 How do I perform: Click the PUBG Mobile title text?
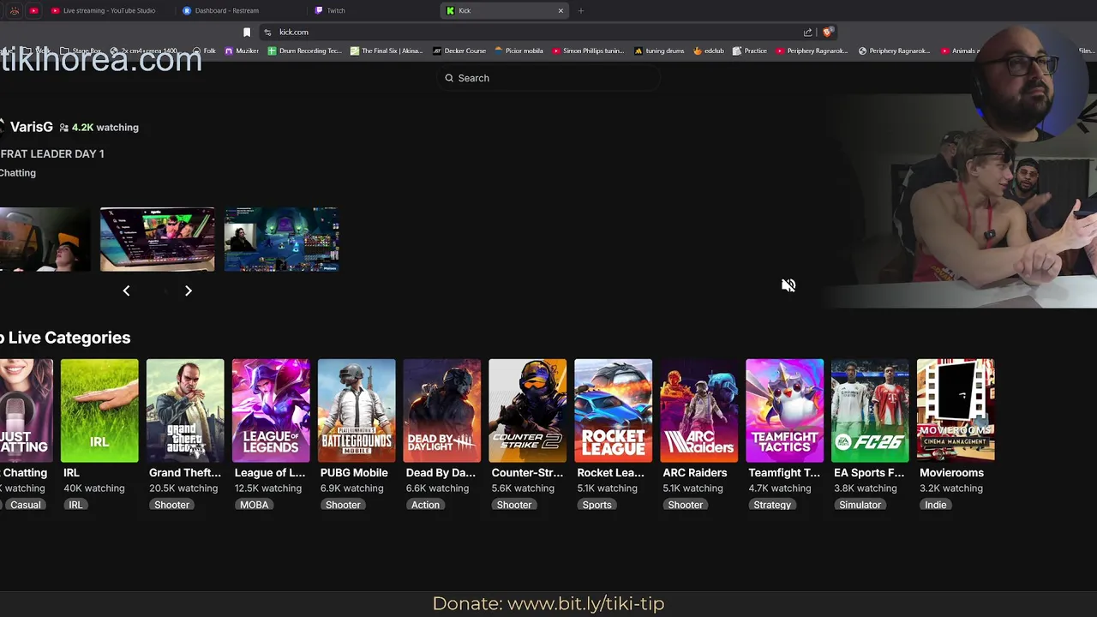tap(354, 472)
